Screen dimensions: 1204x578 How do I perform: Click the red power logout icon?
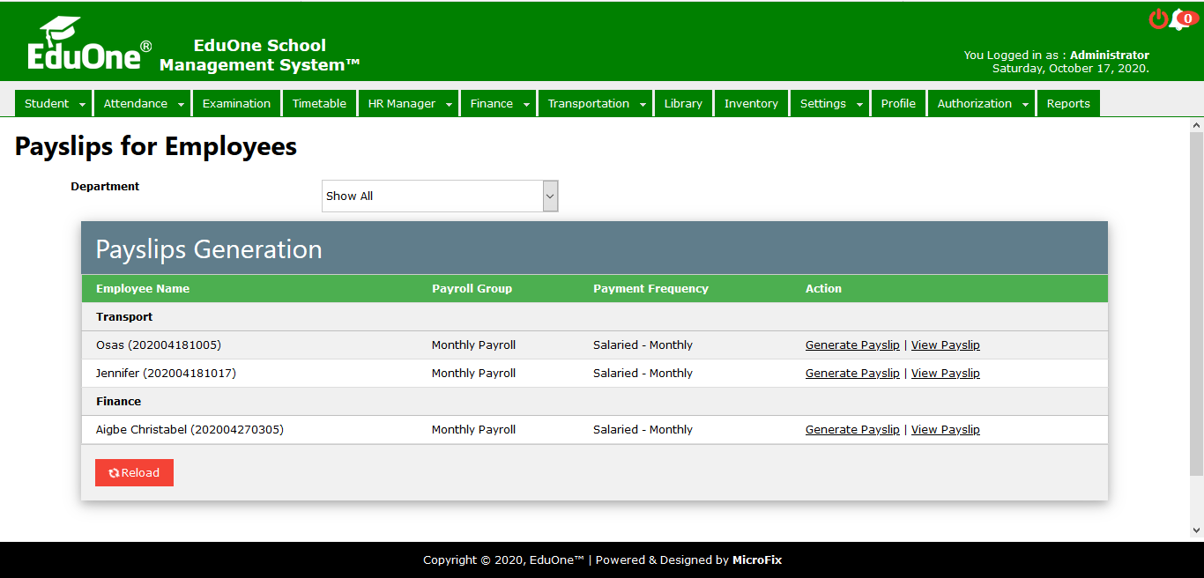pos(1158,19)
